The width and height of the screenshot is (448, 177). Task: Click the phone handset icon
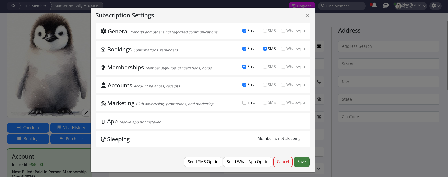(x=319, y=82)
